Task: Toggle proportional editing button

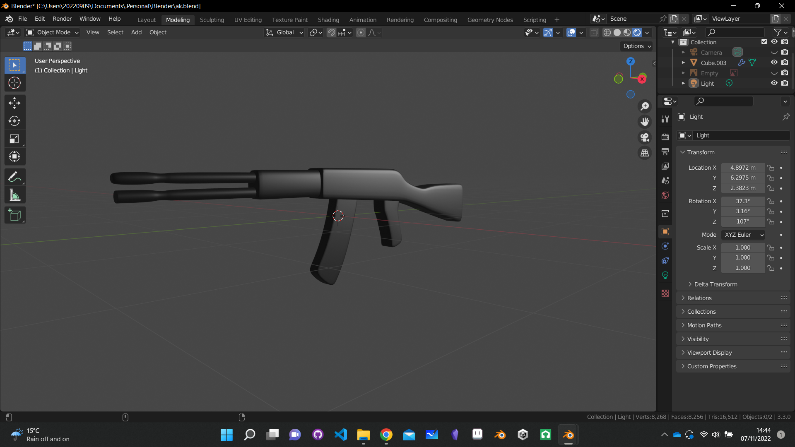Action: point(361,32)
